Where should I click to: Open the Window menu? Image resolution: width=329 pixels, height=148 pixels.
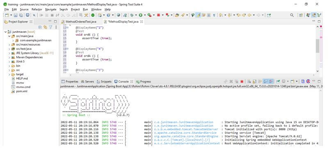pyautogui.click(x=96, y=9)
